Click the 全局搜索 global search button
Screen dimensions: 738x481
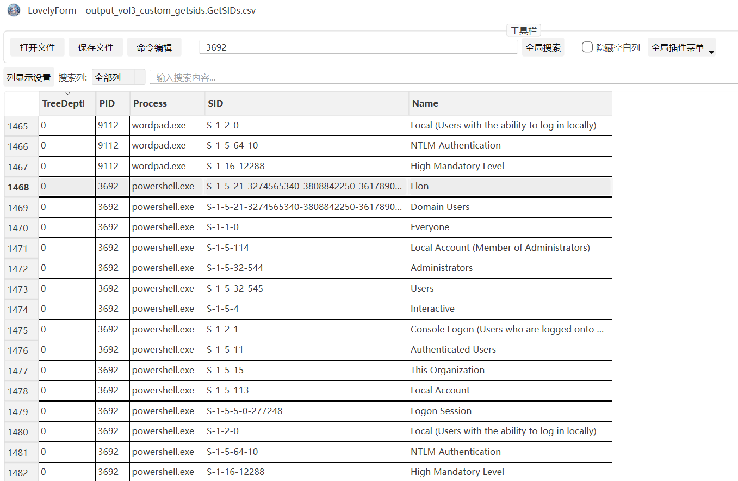pyautogui.click(x=543, y=47)
